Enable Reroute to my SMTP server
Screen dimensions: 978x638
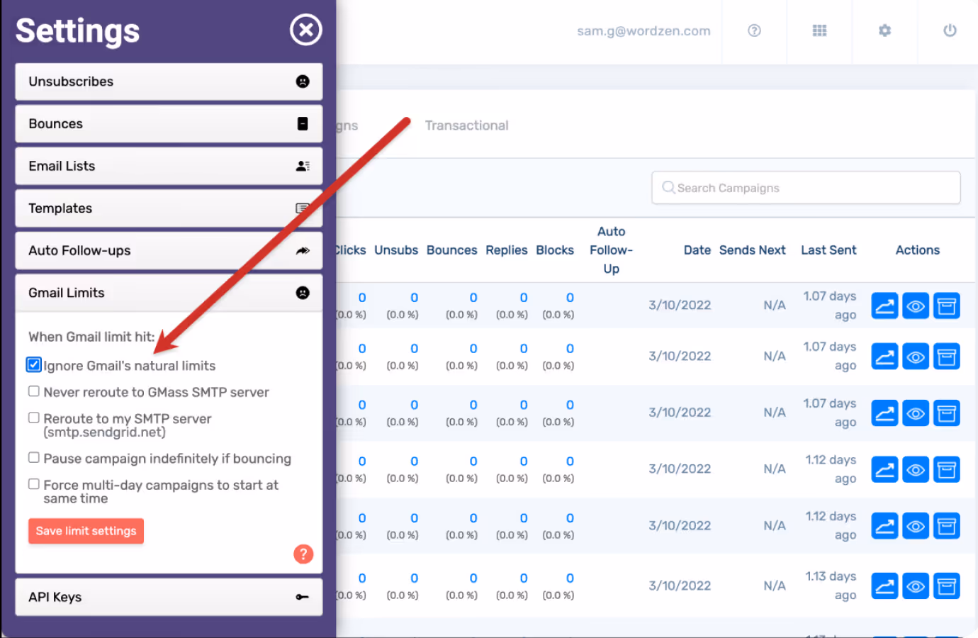coord(34,418)
